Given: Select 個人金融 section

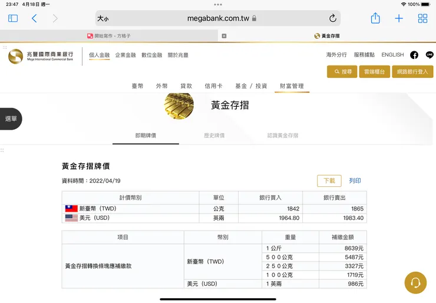Looking at the screenshot, I should tap(99, 55).
